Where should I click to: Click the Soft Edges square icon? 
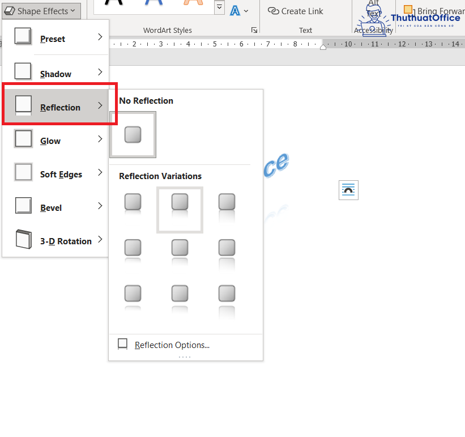pos(23,172)
